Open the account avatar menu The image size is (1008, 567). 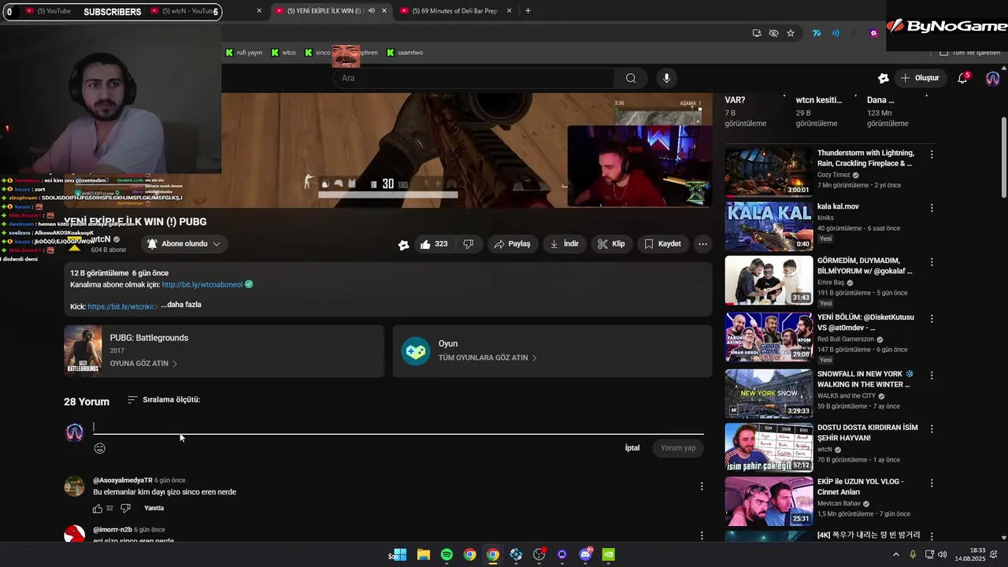coord(992,78)
